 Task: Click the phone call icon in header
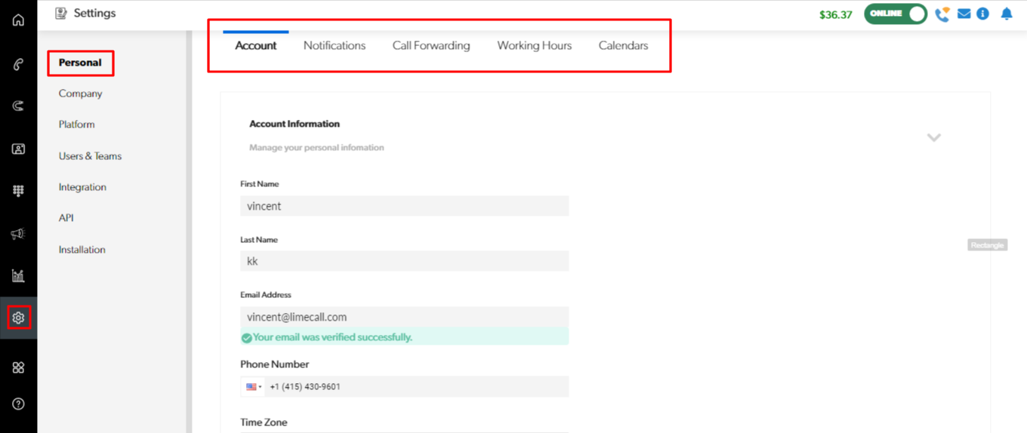point(942,14)
